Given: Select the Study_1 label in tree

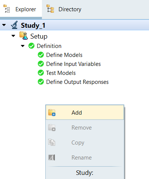Looking at the screenshot, I should click(33, 25).
